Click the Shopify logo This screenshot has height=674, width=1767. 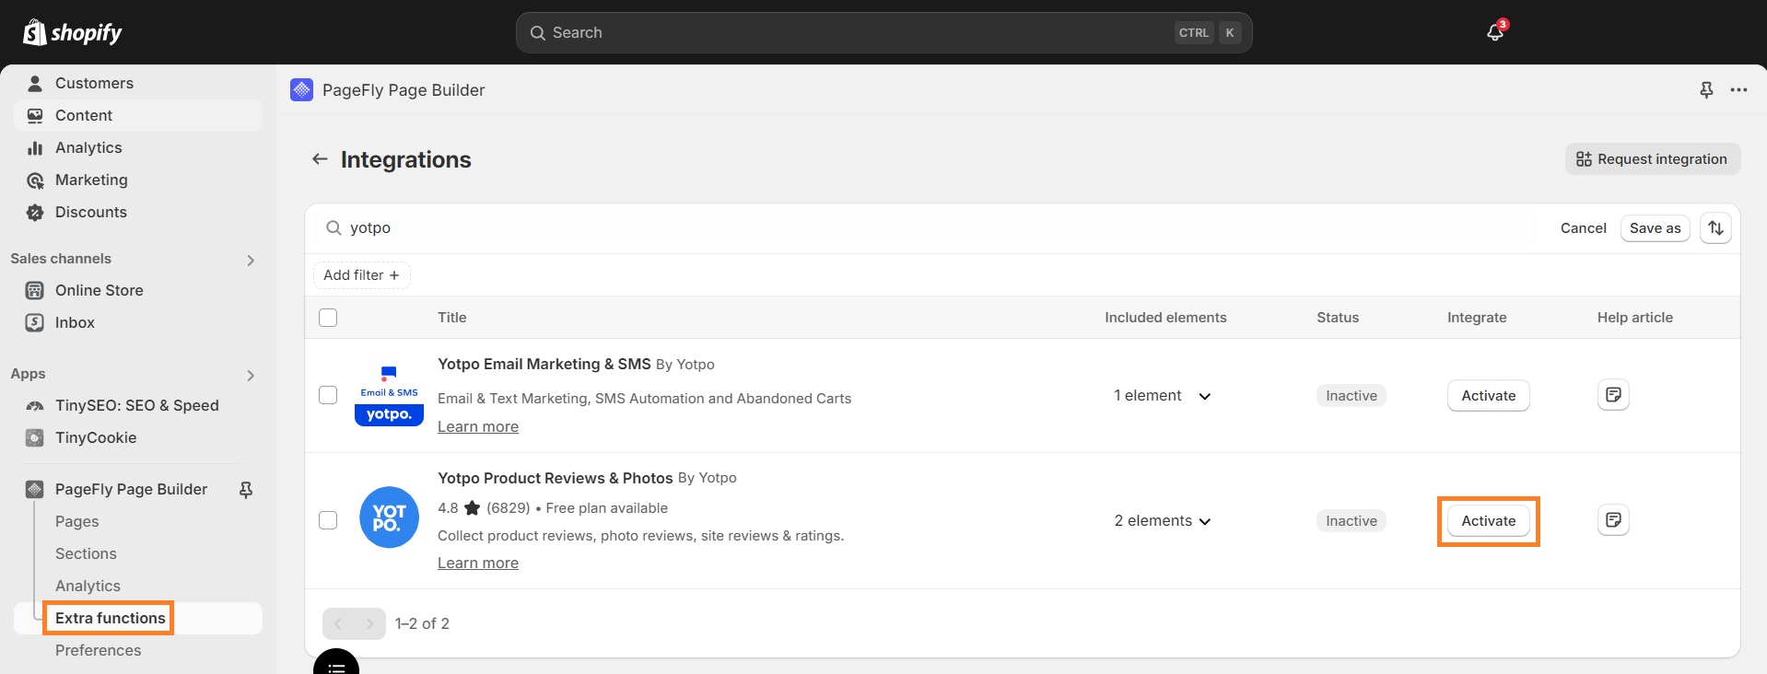[x=72, y=32]
